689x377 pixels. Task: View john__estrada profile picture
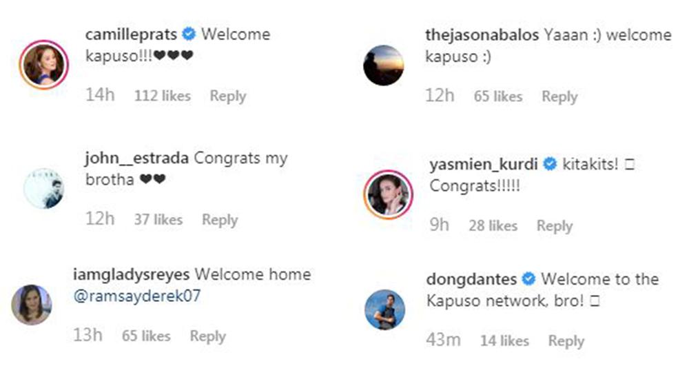(x=44, y=187)
